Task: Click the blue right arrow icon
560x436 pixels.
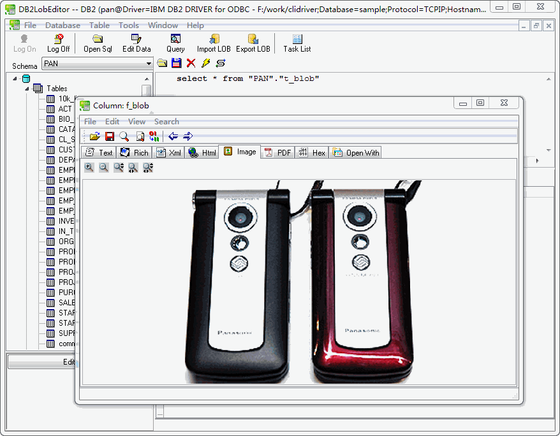Action: 188,136
